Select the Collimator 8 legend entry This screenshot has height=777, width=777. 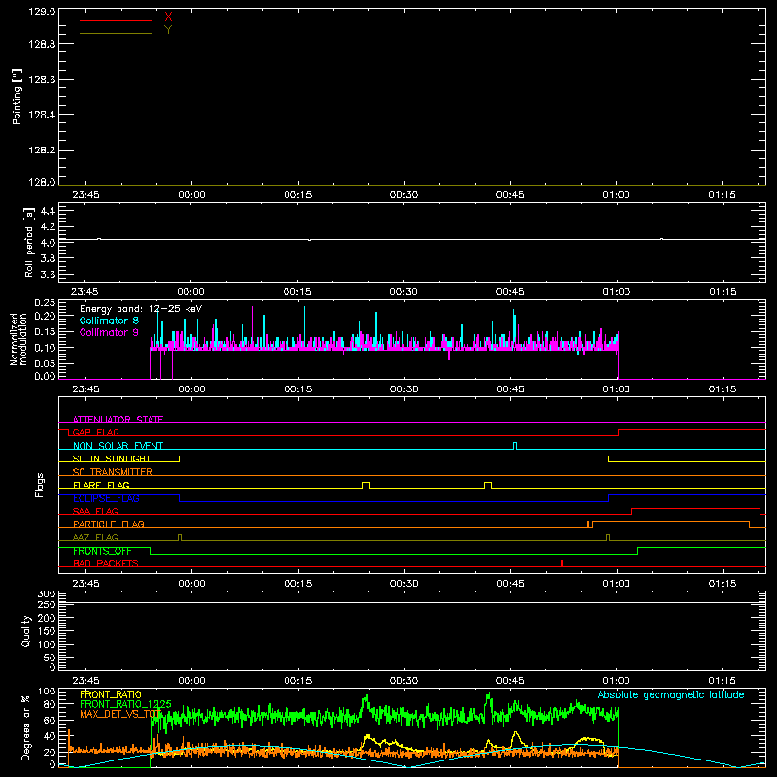109,321
